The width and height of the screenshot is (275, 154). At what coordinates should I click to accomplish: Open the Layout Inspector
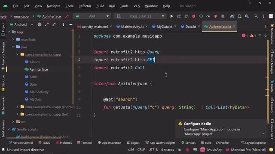[x=254, y=142]
